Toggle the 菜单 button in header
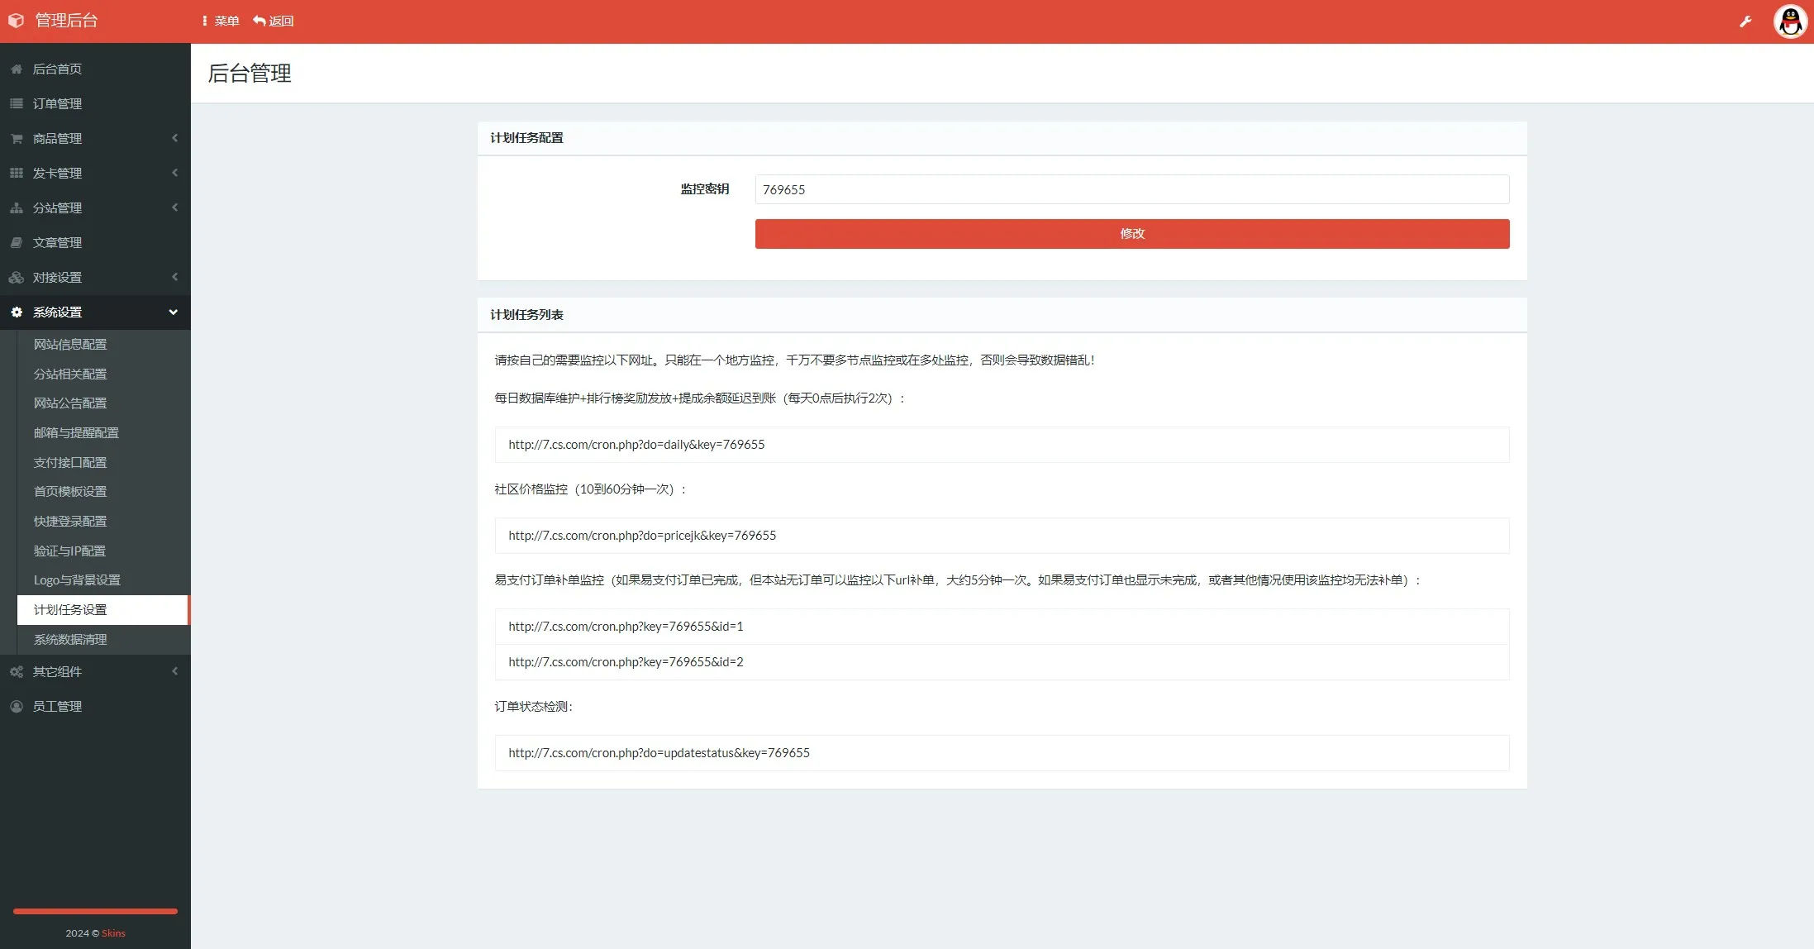1814x949 pixels. (221, 21)
